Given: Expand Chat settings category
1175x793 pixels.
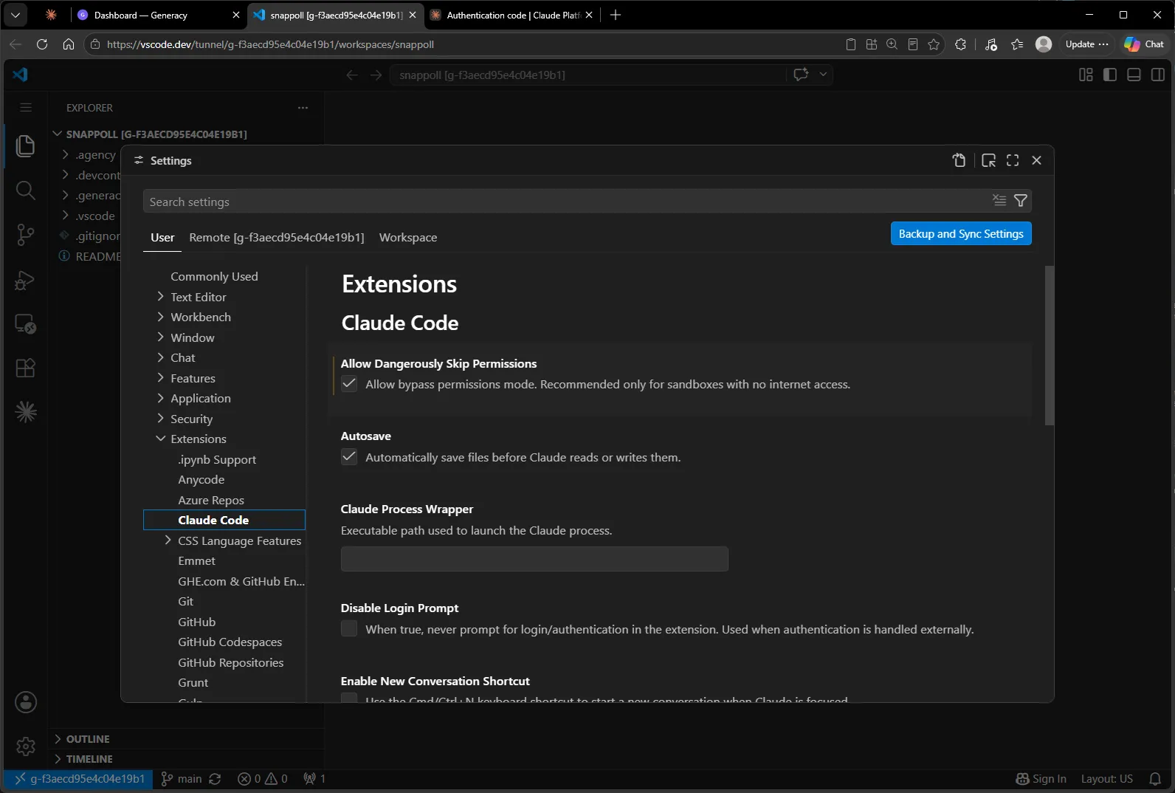Looking at the screenshot, I should 161,357.
